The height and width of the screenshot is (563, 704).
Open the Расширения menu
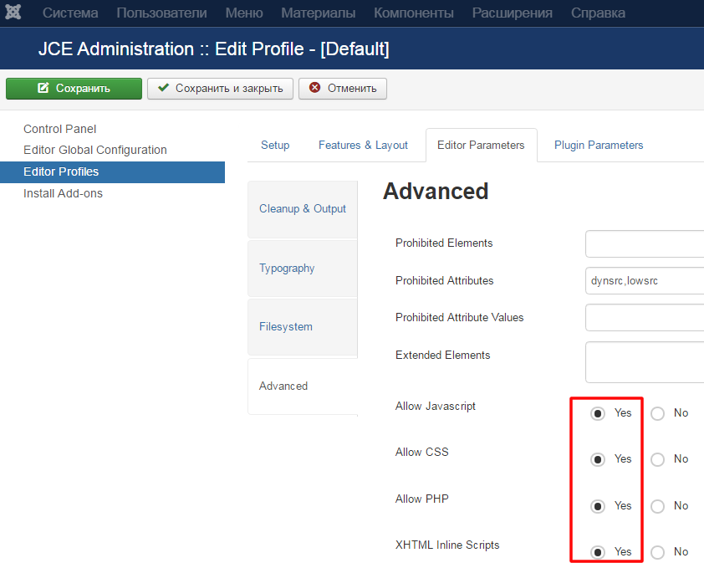tap(512, 13)
